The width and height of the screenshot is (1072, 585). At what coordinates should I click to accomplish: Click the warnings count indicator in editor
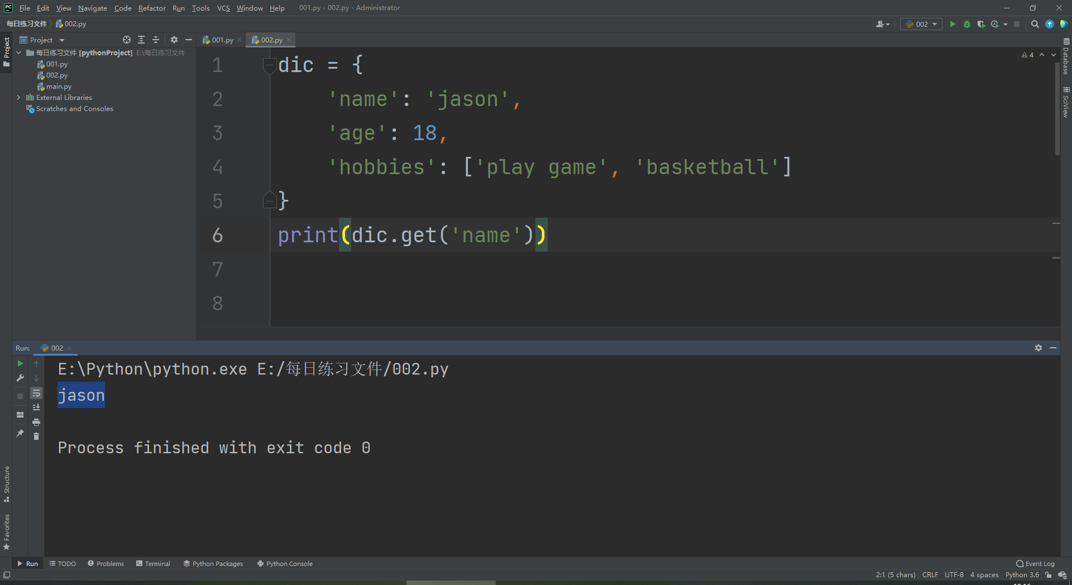click(x=1027, y=55)
